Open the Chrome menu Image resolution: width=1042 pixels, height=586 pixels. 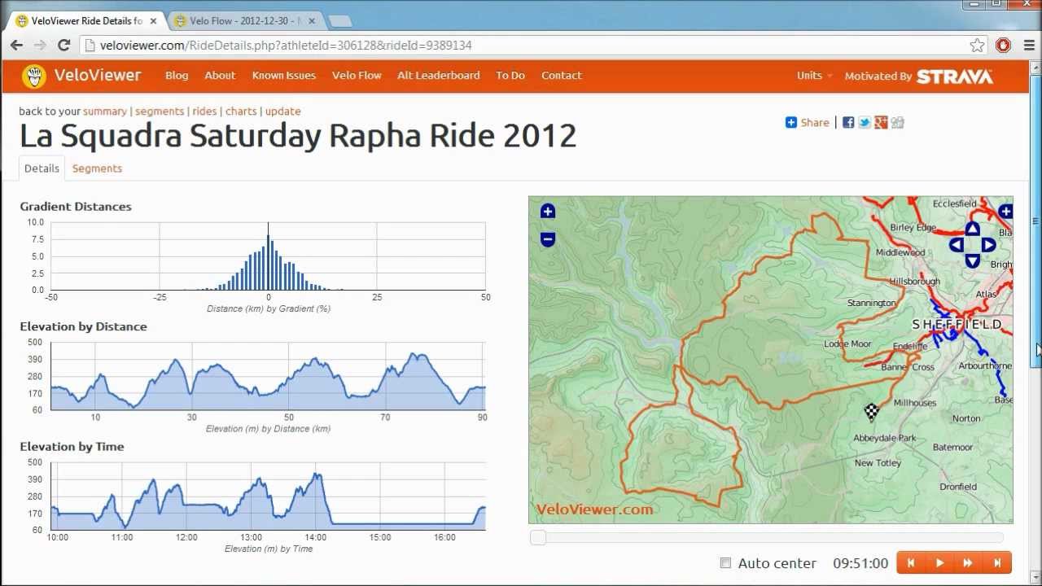point(1029,46)
